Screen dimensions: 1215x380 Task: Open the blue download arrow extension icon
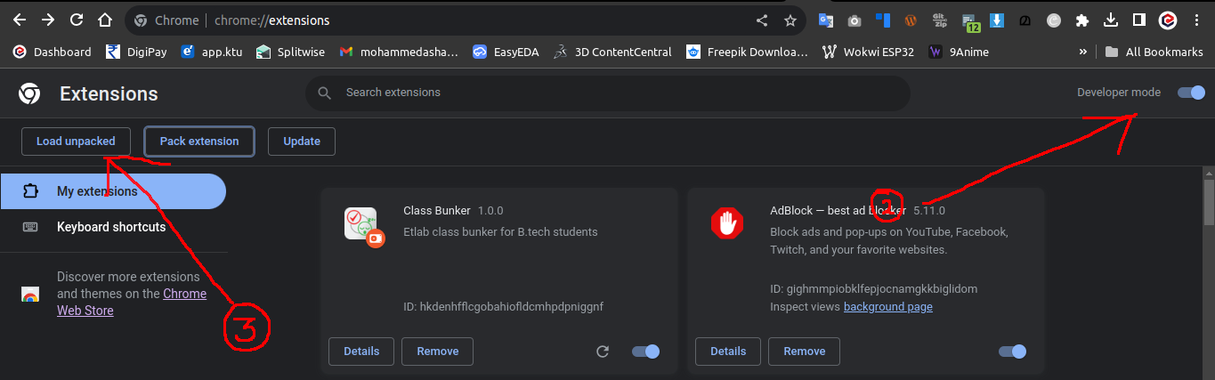tap(998, 20)
